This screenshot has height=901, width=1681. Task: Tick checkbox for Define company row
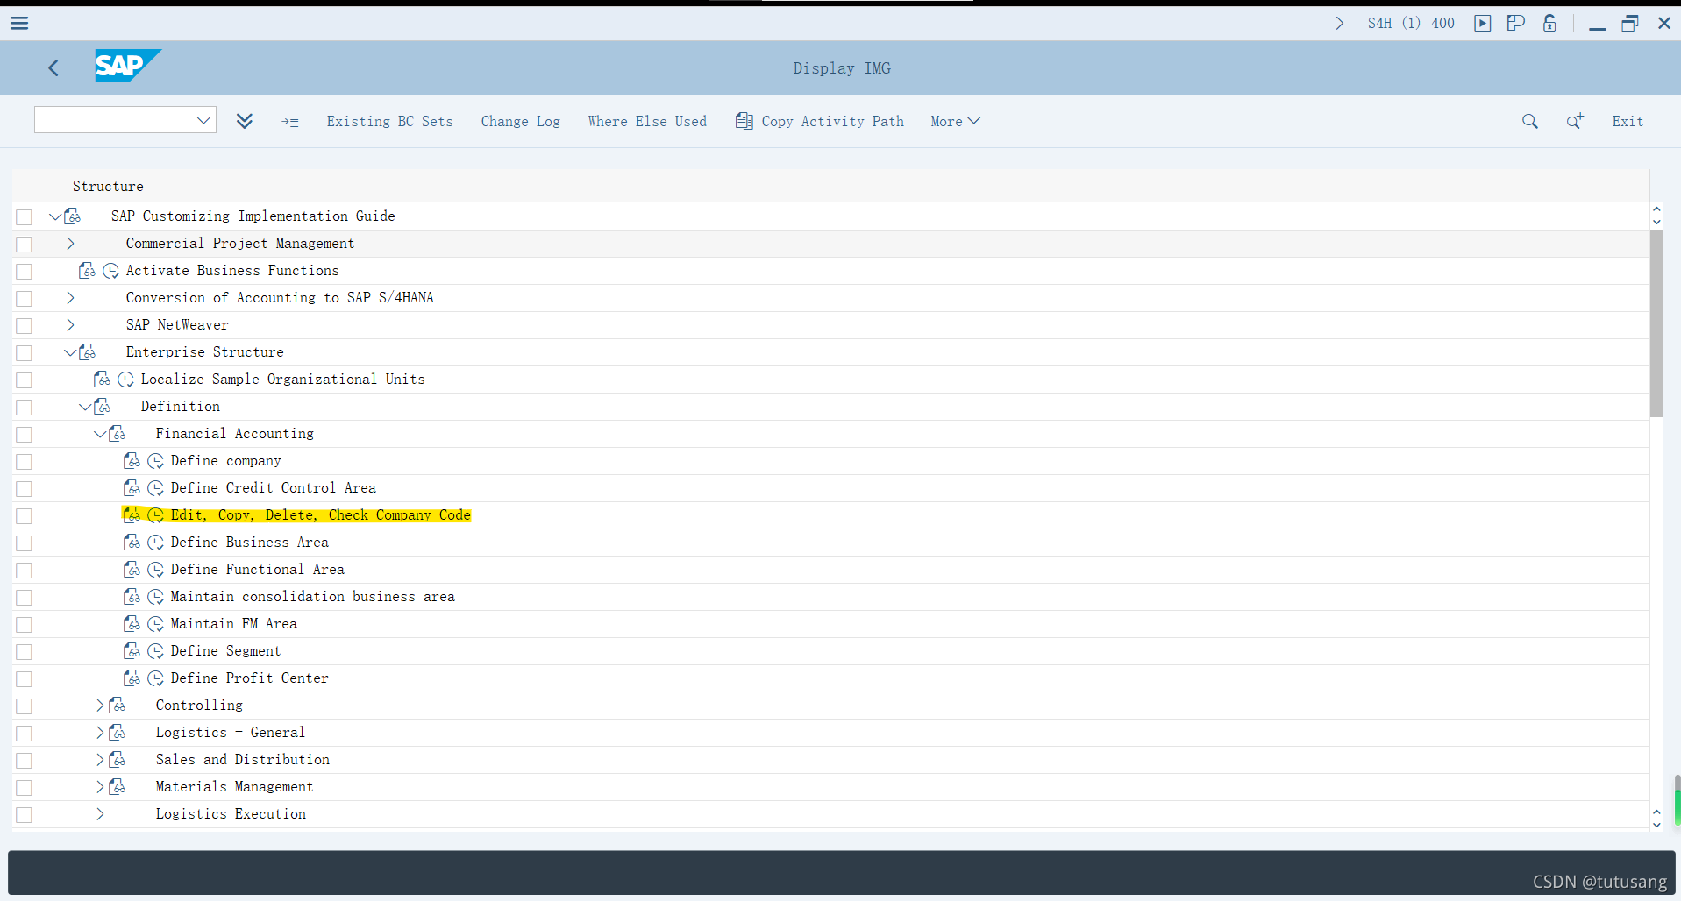point(25,461)
